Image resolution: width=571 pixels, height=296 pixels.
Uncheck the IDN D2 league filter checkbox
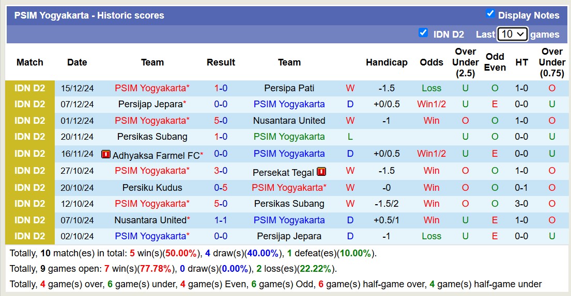(423, 33)
